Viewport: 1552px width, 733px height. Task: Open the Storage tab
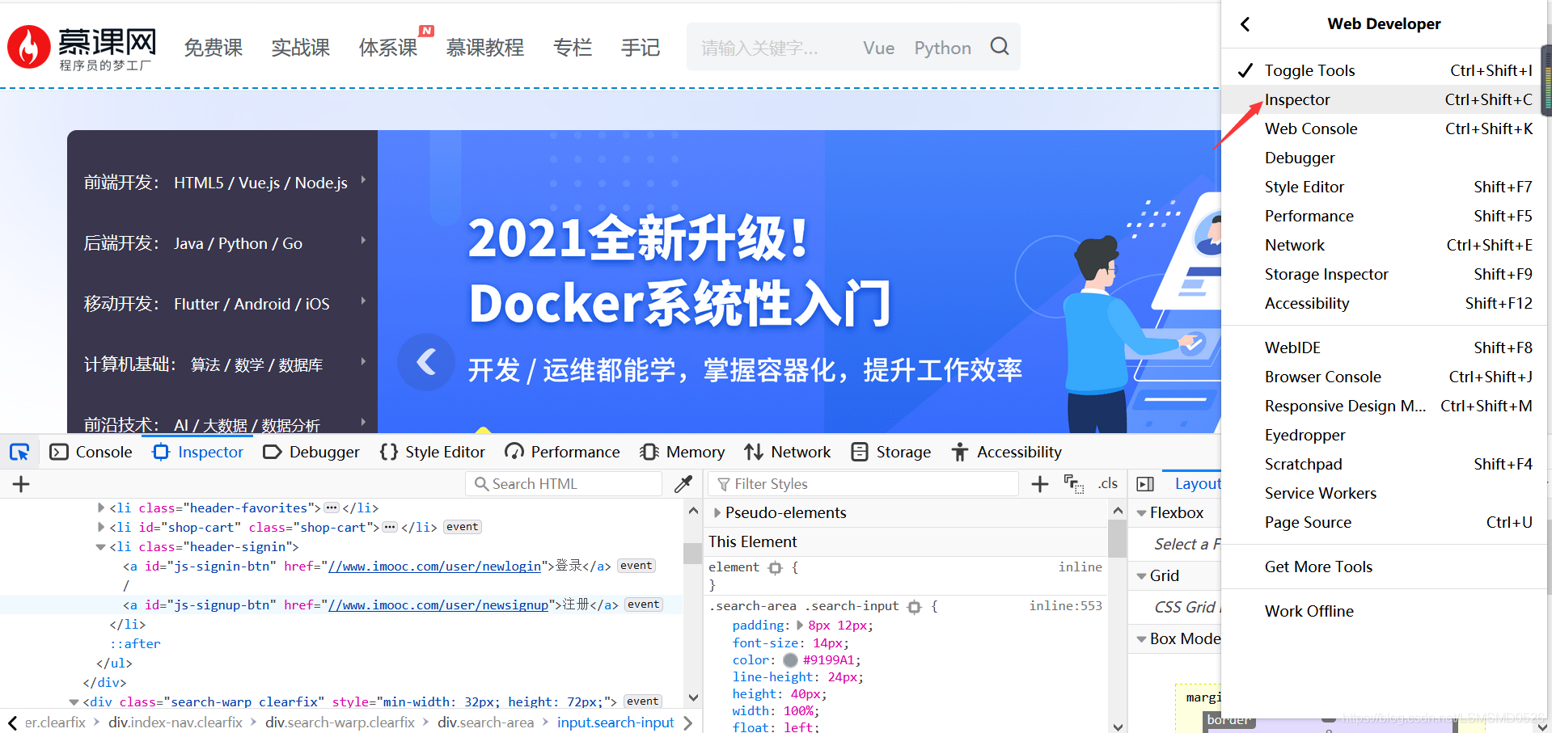tap(891, 452)
